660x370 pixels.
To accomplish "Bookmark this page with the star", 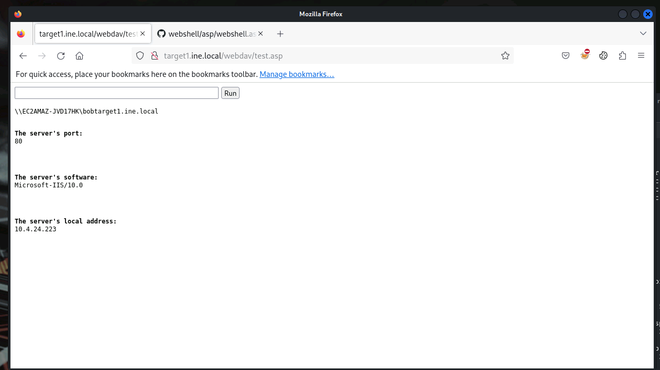I will pos(505,56).
